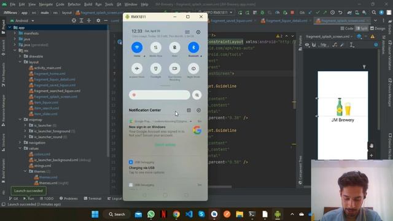Hide the Project panel with minus icon
The width and height of the screenshot is (393, 221).
[x=106, y=21]
